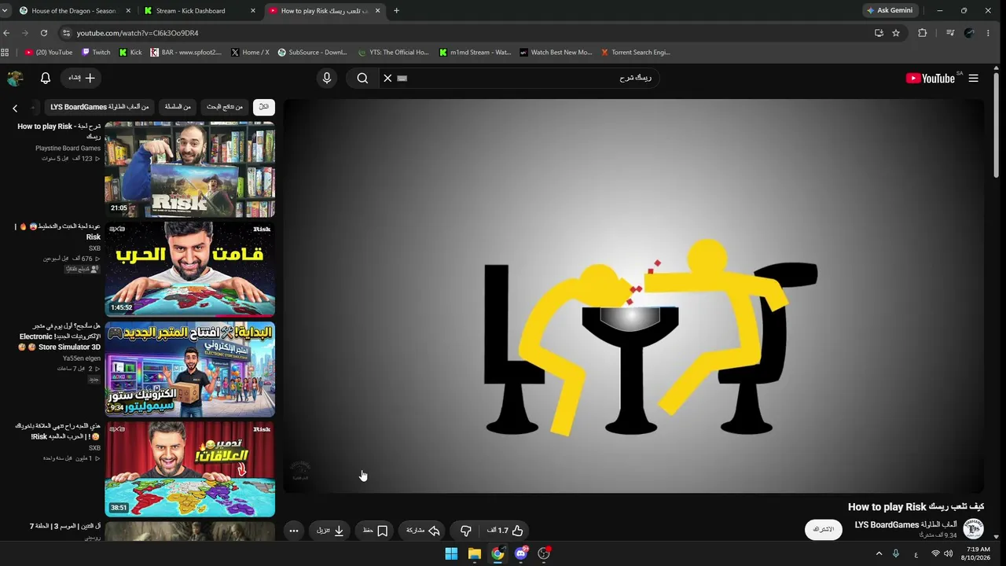
Task: Go to YouTube home via logo
Action: point(931,78)
